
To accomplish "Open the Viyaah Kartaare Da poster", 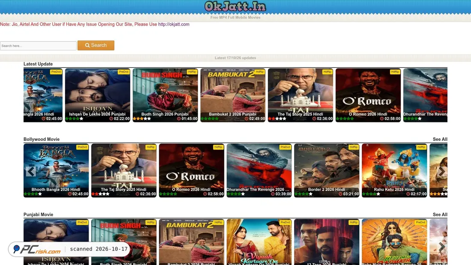I will point(259,242).
